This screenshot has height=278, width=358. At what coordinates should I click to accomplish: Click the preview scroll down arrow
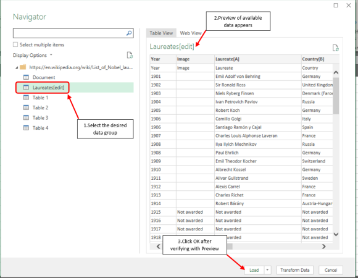336,234
